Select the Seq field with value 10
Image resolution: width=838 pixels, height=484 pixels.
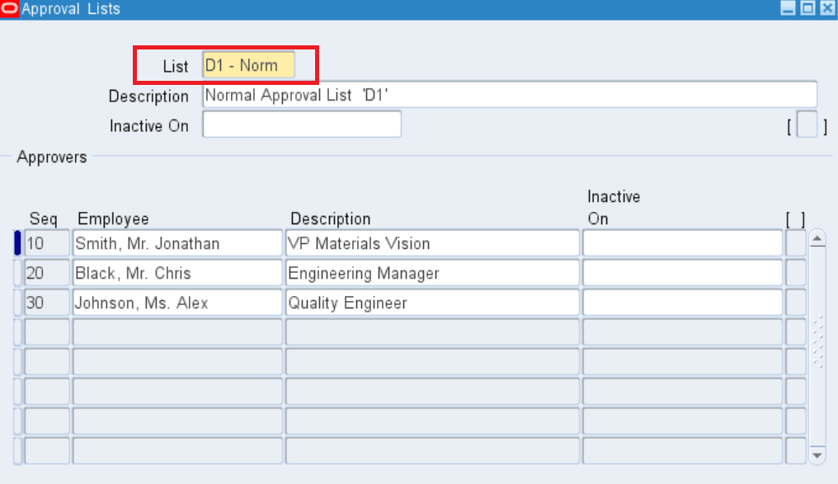(45, 242)
